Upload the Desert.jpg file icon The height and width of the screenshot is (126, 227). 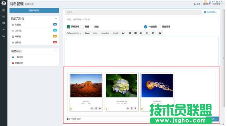click(x=92, y=108)
